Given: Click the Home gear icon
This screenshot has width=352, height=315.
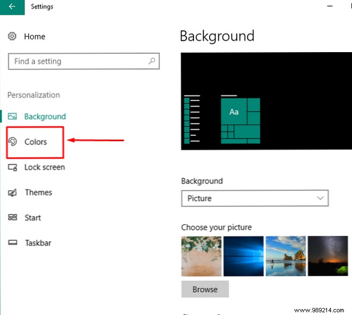Looking at the screenshot, I should click(12, 36).
